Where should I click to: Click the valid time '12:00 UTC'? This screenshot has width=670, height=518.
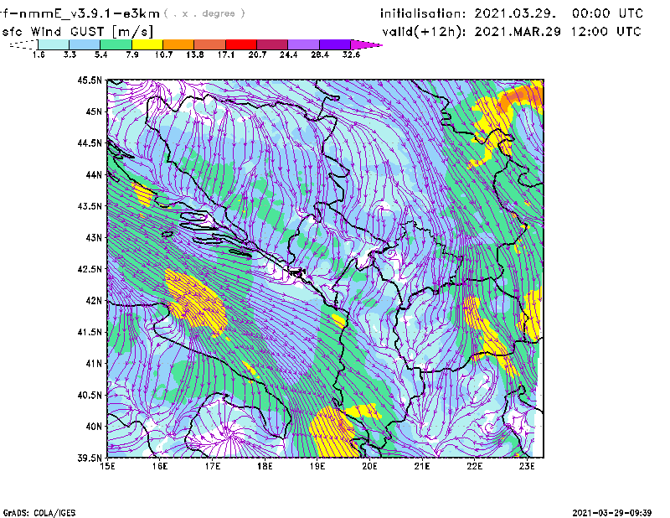(x=606, y=32)
